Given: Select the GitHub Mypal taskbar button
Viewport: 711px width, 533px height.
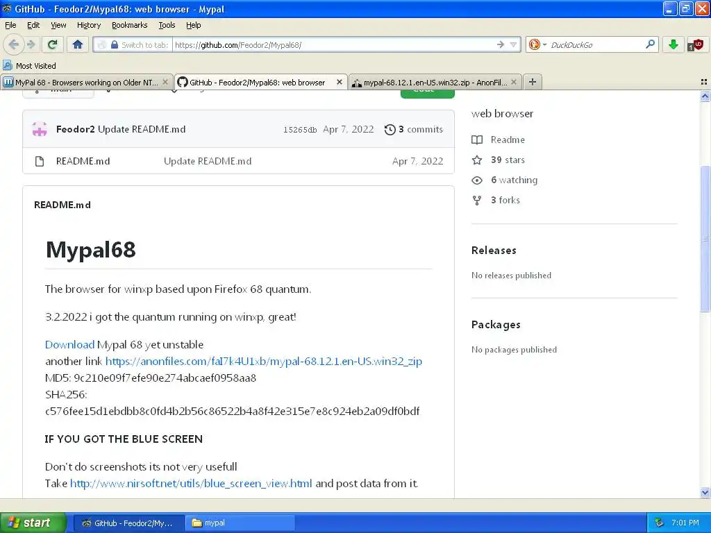Looking at the screenshot, I should [128, 523].
